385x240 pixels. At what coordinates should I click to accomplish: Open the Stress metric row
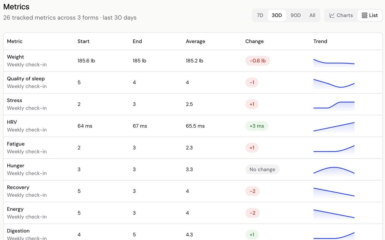[x=193, y=104]
